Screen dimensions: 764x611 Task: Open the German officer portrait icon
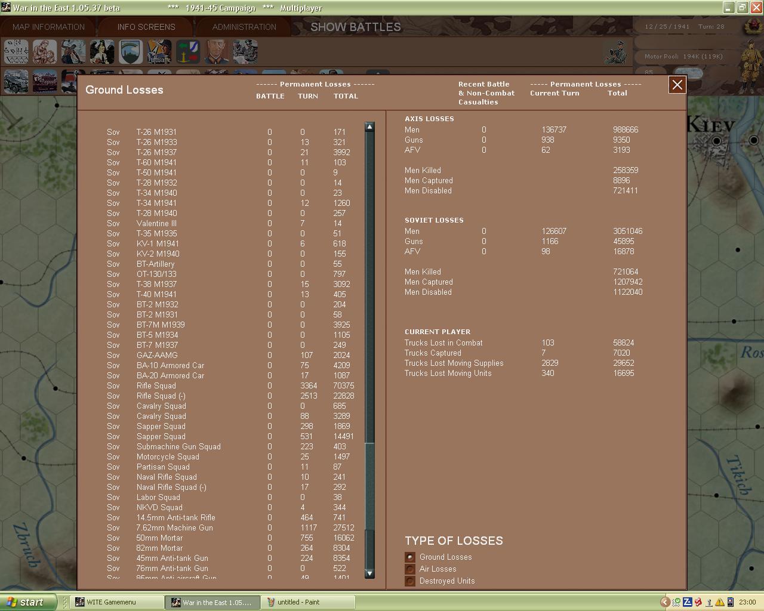[x=217, y=52]
